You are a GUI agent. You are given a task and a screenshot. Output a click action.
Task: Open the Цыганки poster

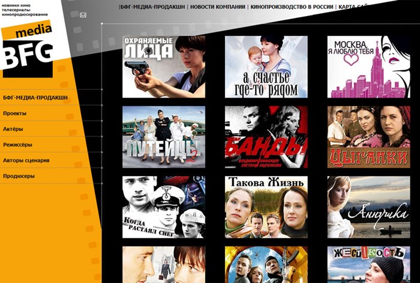368,137
